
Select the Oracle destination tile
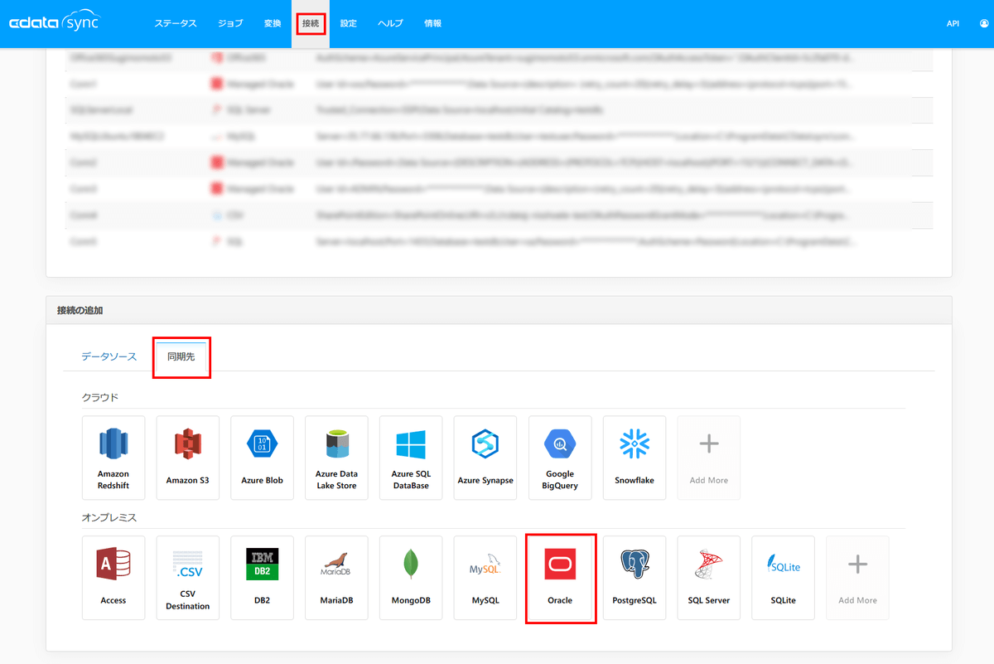tap(561, 578)
